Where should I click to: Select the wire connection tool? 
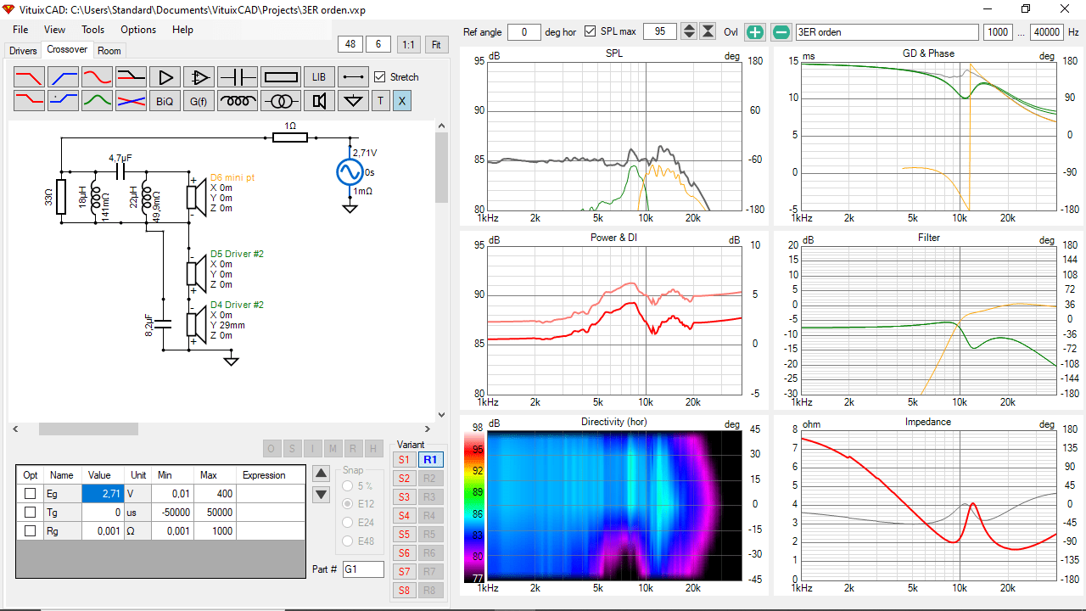click(353, 77)
